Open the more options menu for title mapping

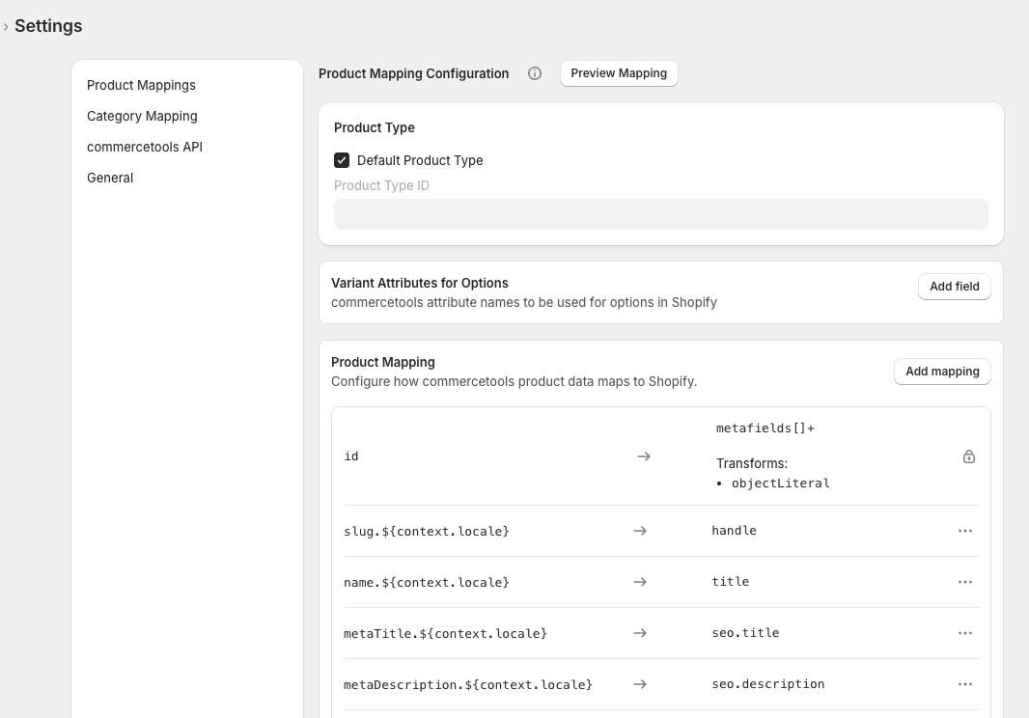click(x=965, y=582)
